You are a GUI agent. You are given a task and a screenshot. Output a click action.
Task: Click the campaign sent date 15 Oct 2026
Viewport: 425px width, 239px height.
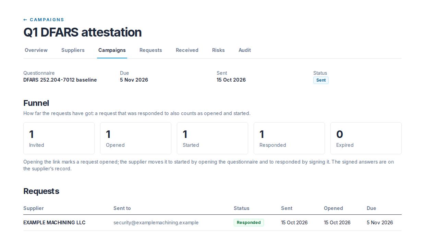(231, 80)
